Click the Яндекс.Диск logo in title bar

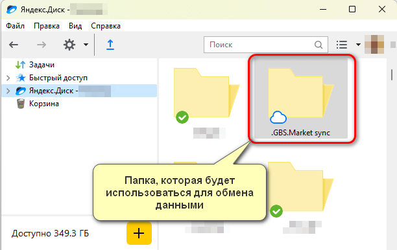tap(12, 10)
